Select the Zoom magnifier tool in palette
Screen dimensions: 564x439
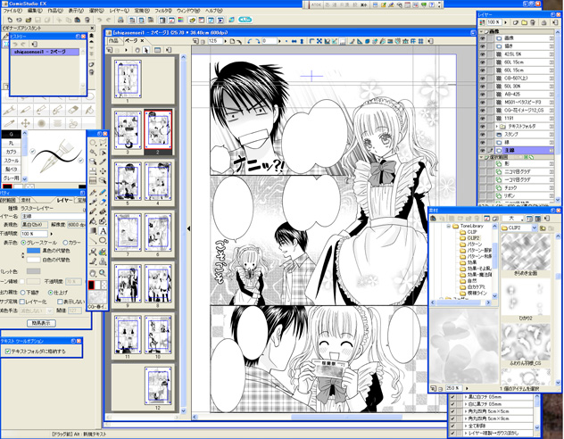pos(103,273)
